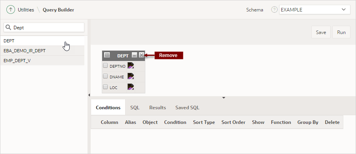The image size is (356, 154).
Task: Check the DNAME column checkbox
Action: click(105, 76)
